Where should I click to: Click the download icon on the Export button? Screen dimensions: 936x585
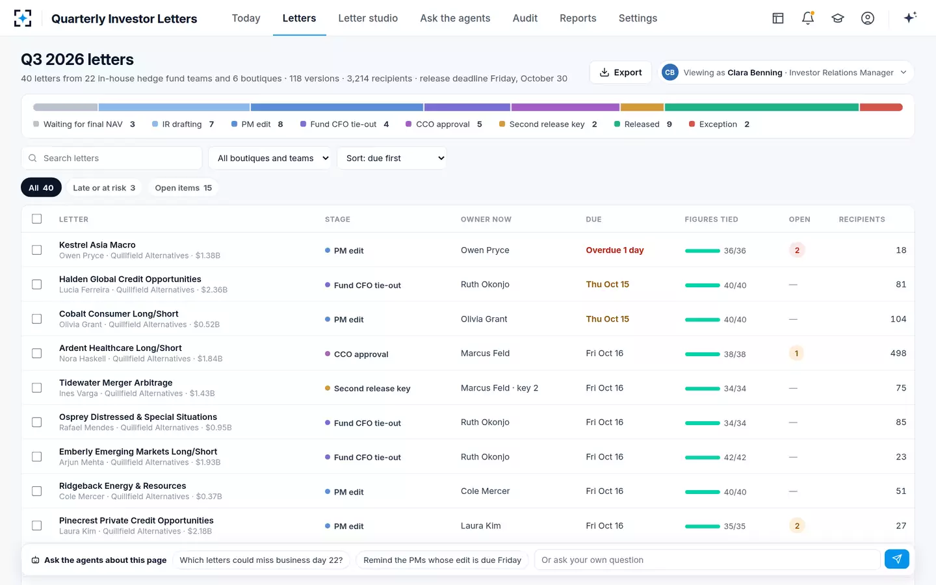click(x=604, y=72)
